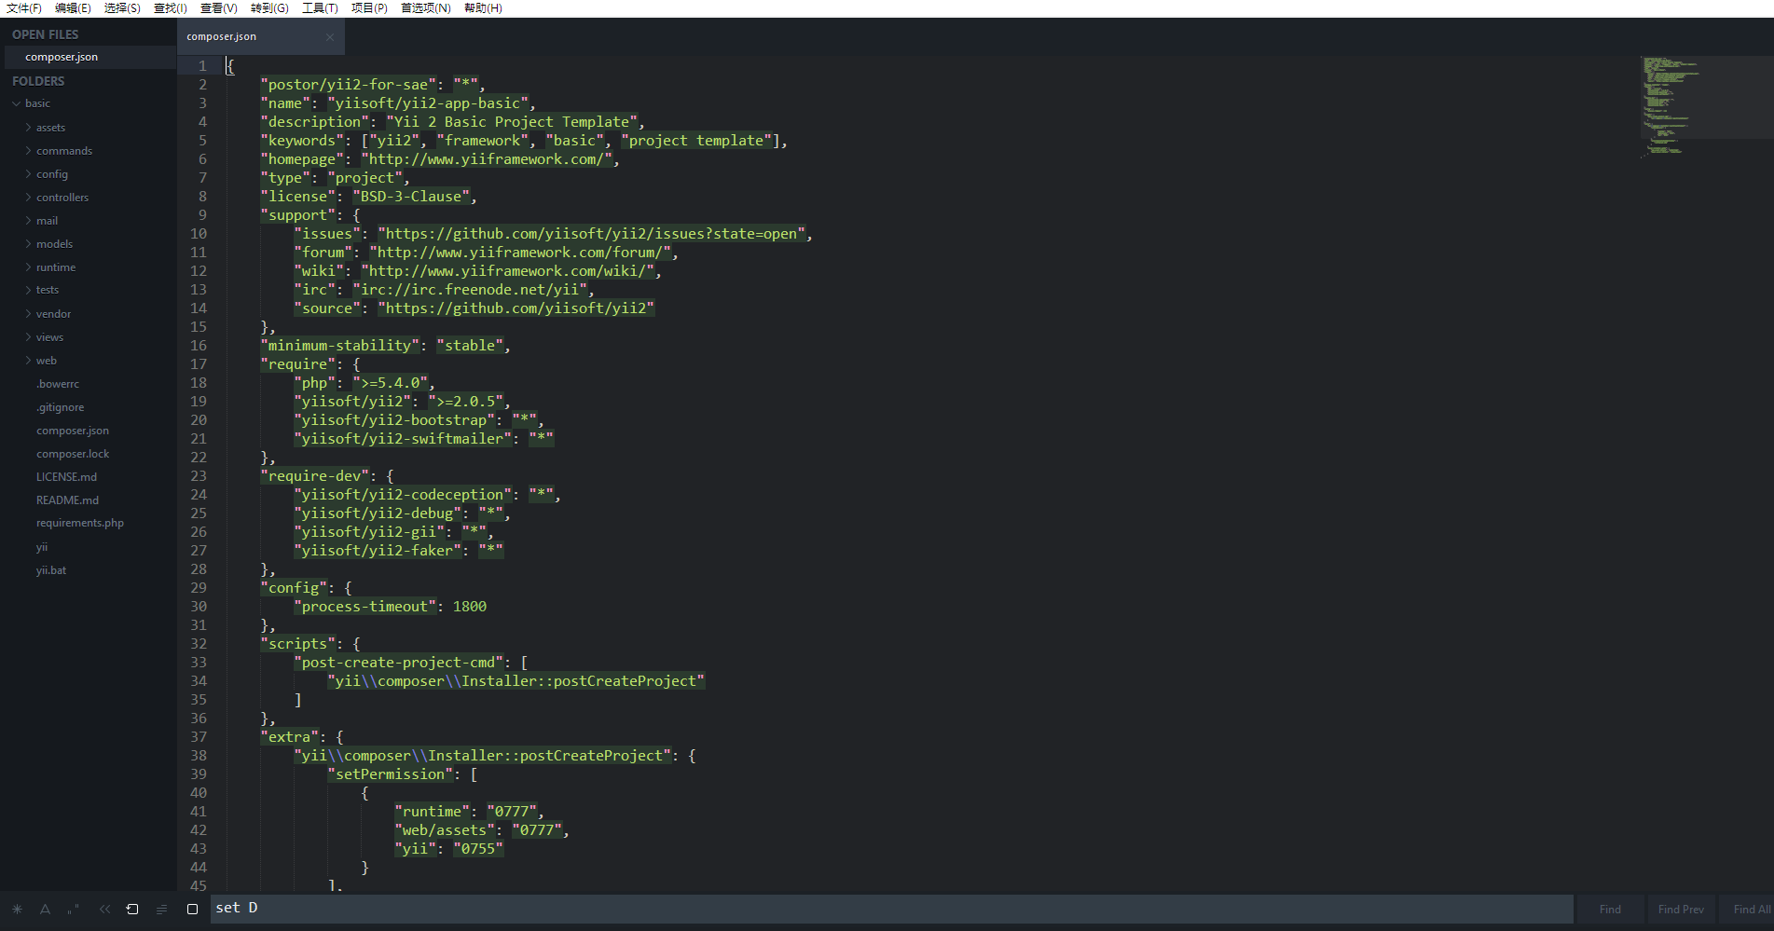Screen dimensions: 1774x931
Task: Click "yiisoft/yii2-swiftmailer" package name
Action: [x=404, y=439]
